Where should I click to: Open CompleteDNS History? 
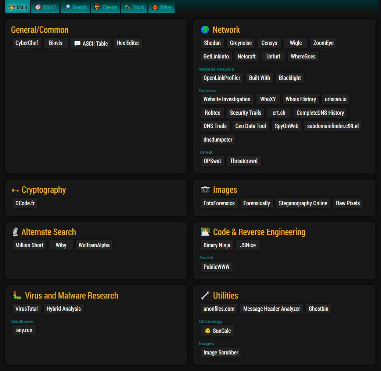click(320, 113)
